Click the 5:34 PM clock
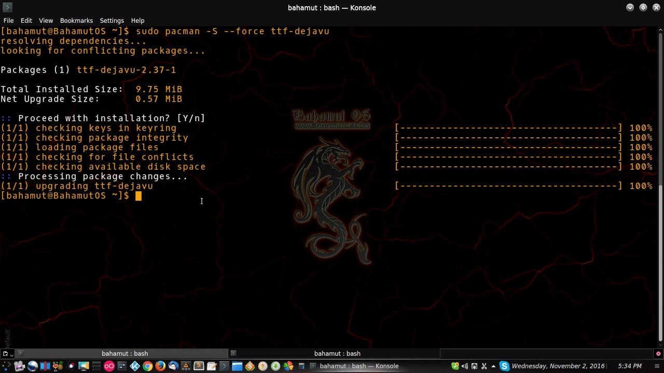The image size is (664, 373). click(630, 366)
